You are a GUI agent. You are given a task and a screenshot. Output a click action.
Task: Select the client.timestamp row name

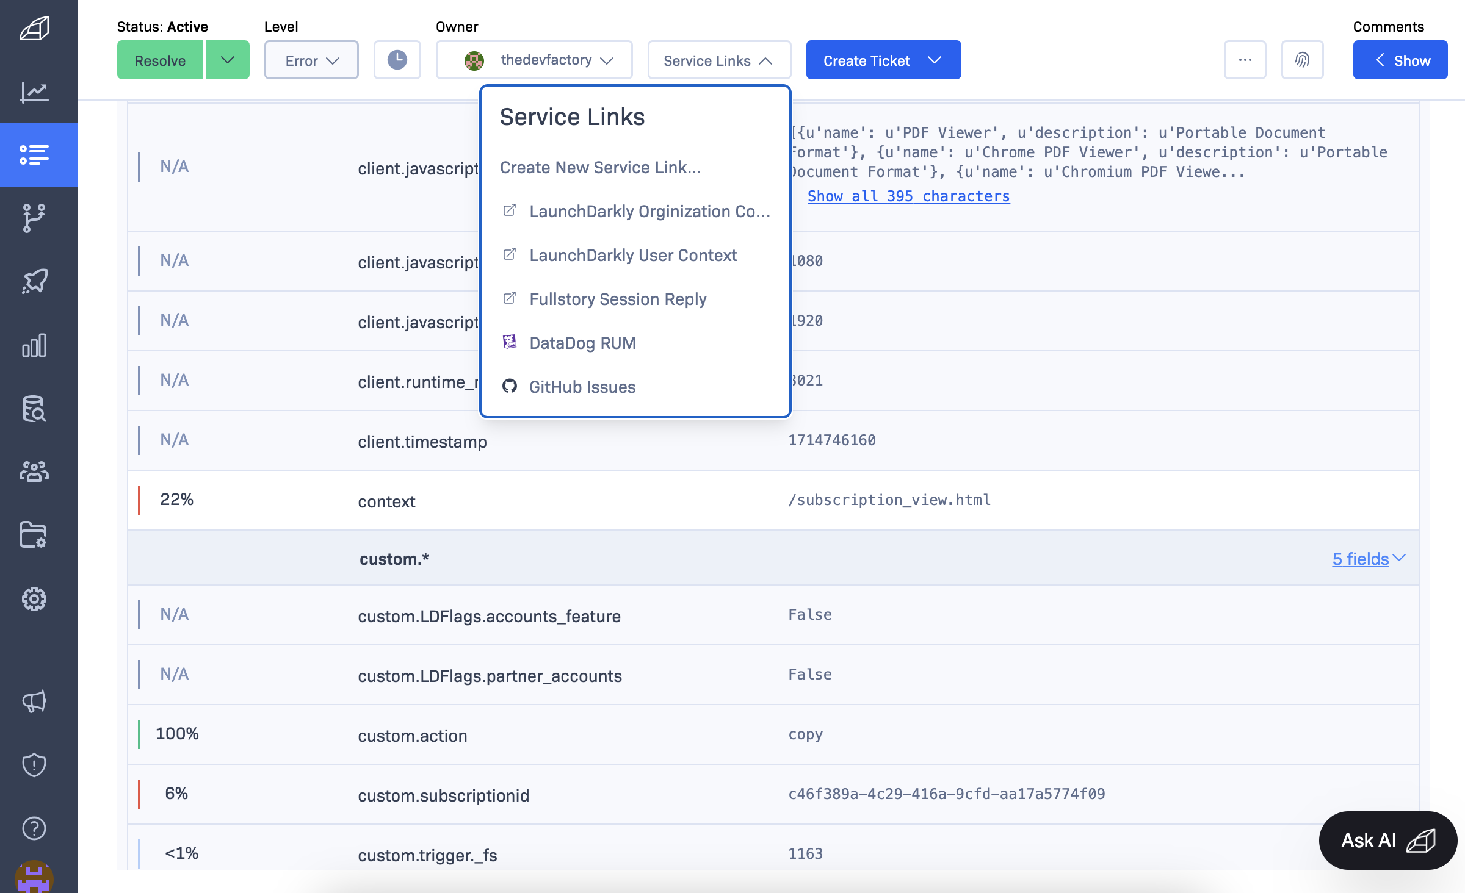[422, 442]
